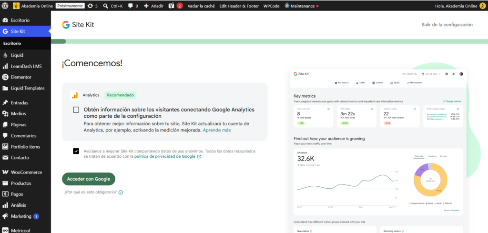This screenshot has width=488, height=233.
Task: Click Vaciar la caché in admin bar
Action: 201,6
